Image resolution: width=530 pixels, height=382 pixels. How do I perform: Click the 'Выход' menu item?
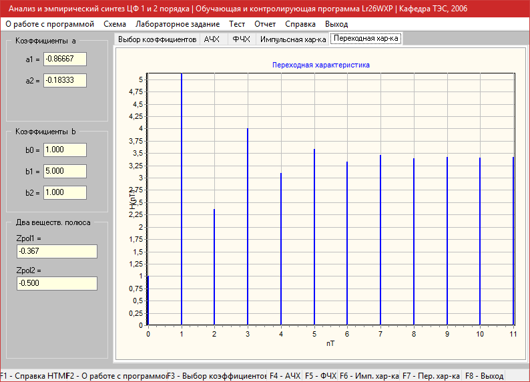pos(336,24)
